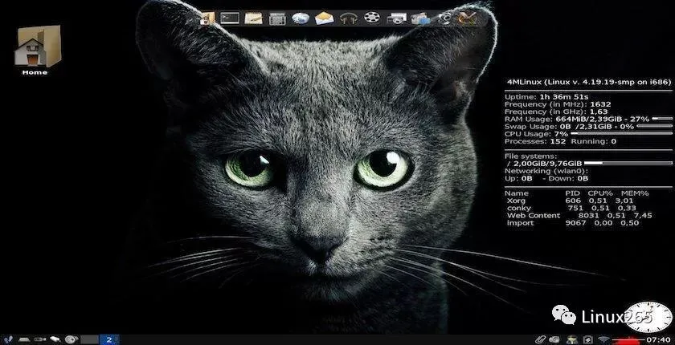
Task: Click the disc taskbar launcher icon
Action: [x=71, y=340]
